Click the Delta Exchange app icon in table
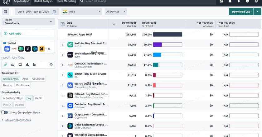Image resolution: width=262 pixels, height=137 pixels. [x=70, y=126]
